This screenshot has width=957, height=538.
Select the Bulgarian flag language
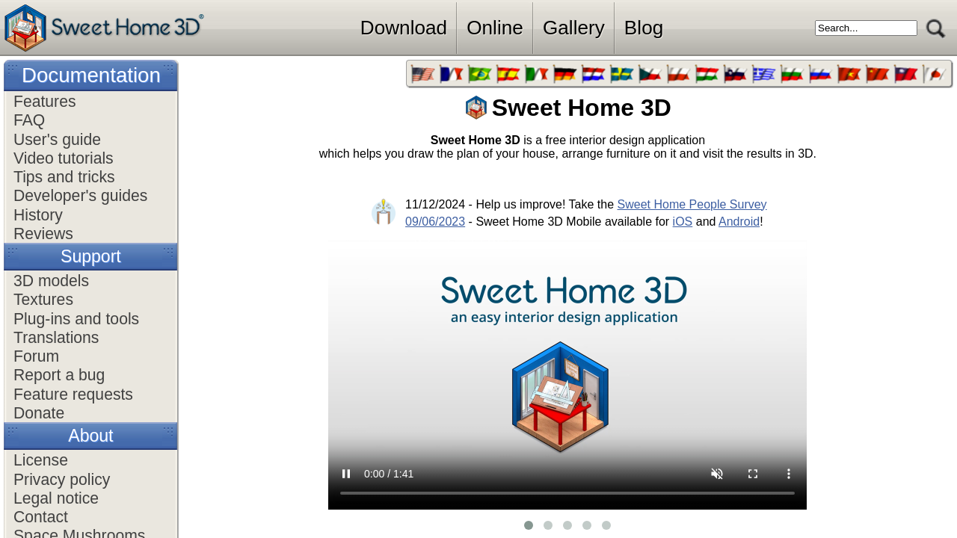(793, 74)
